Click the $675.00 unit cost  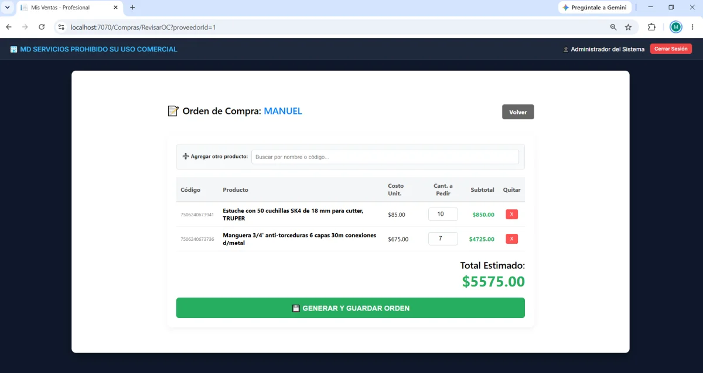point(398,239)
